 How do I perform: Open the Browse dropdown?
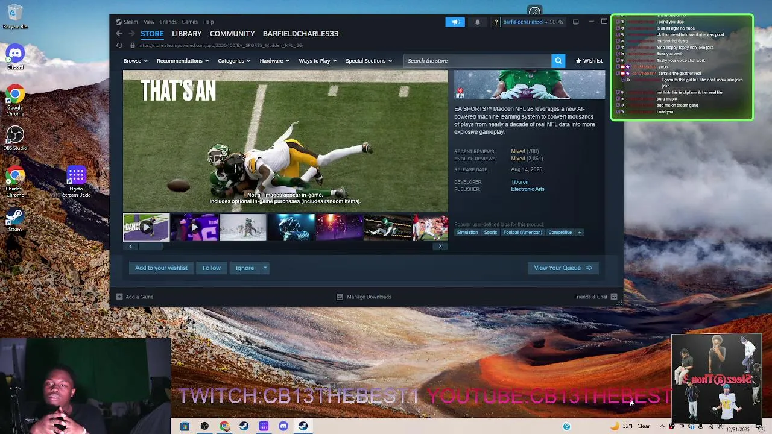tap(135, 61)
